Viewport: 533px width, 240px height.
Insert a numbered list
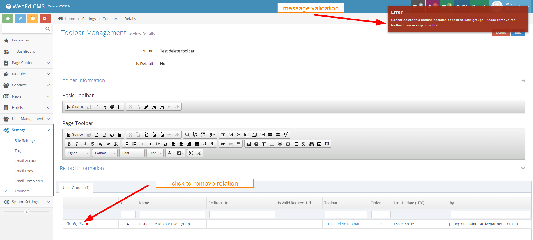click(x=126, y=144)
